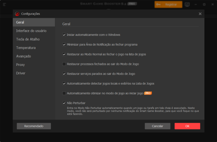Toggle Minimizar para Área de Notificação checkbox
The width and height of the screenshot is (217, 142).
click(64, 45)
